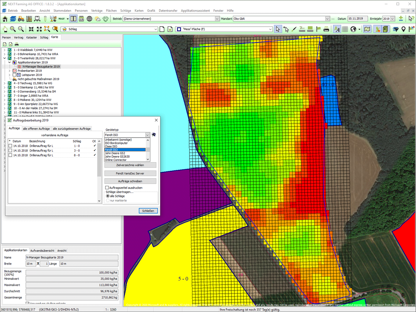Expand the Probenkarten 2019 node
The height and width of the screenshot is (312, 416).
click(9, 71)
